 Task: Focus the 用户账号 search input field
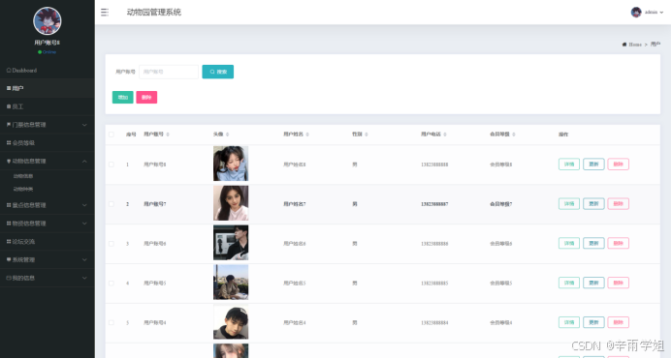point(169,72)
